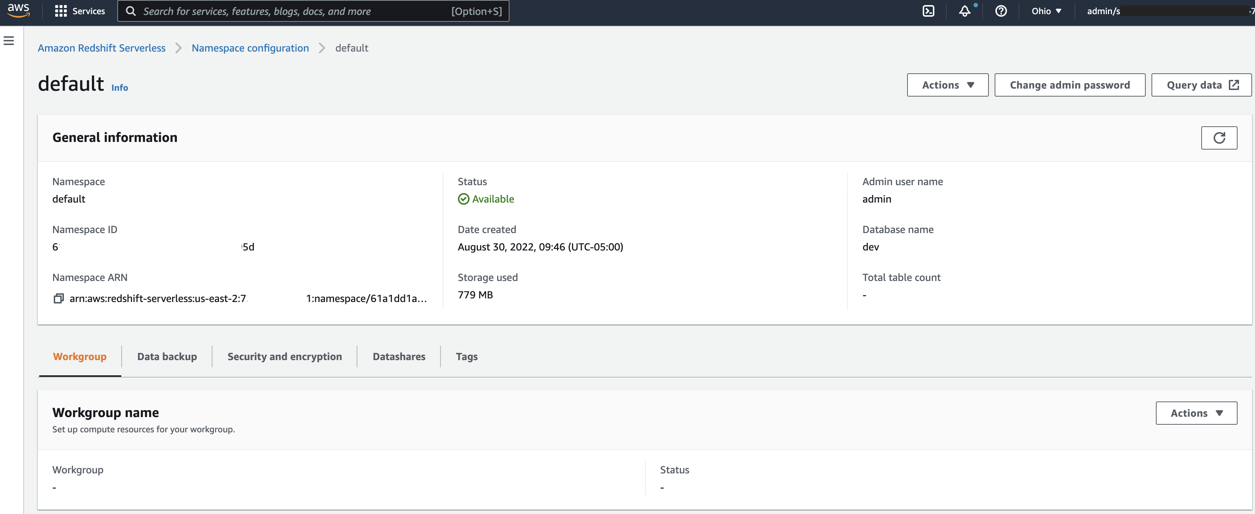This screenshot has width=1255, height=514.
Task: Click the AWS logo home icon
Action: (x=19, y=11)
